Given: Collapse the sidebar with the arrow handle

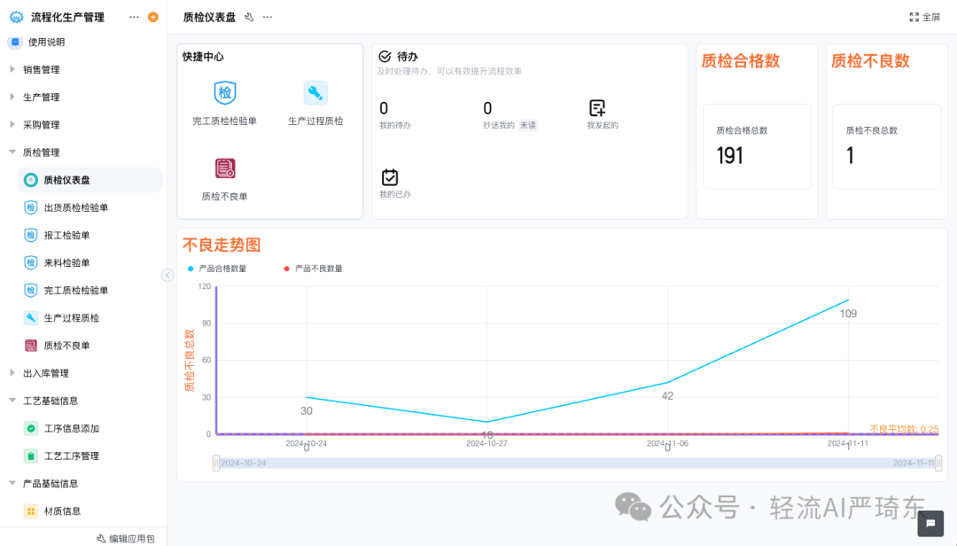Looking at the screenshot, I should click(168, 276).
